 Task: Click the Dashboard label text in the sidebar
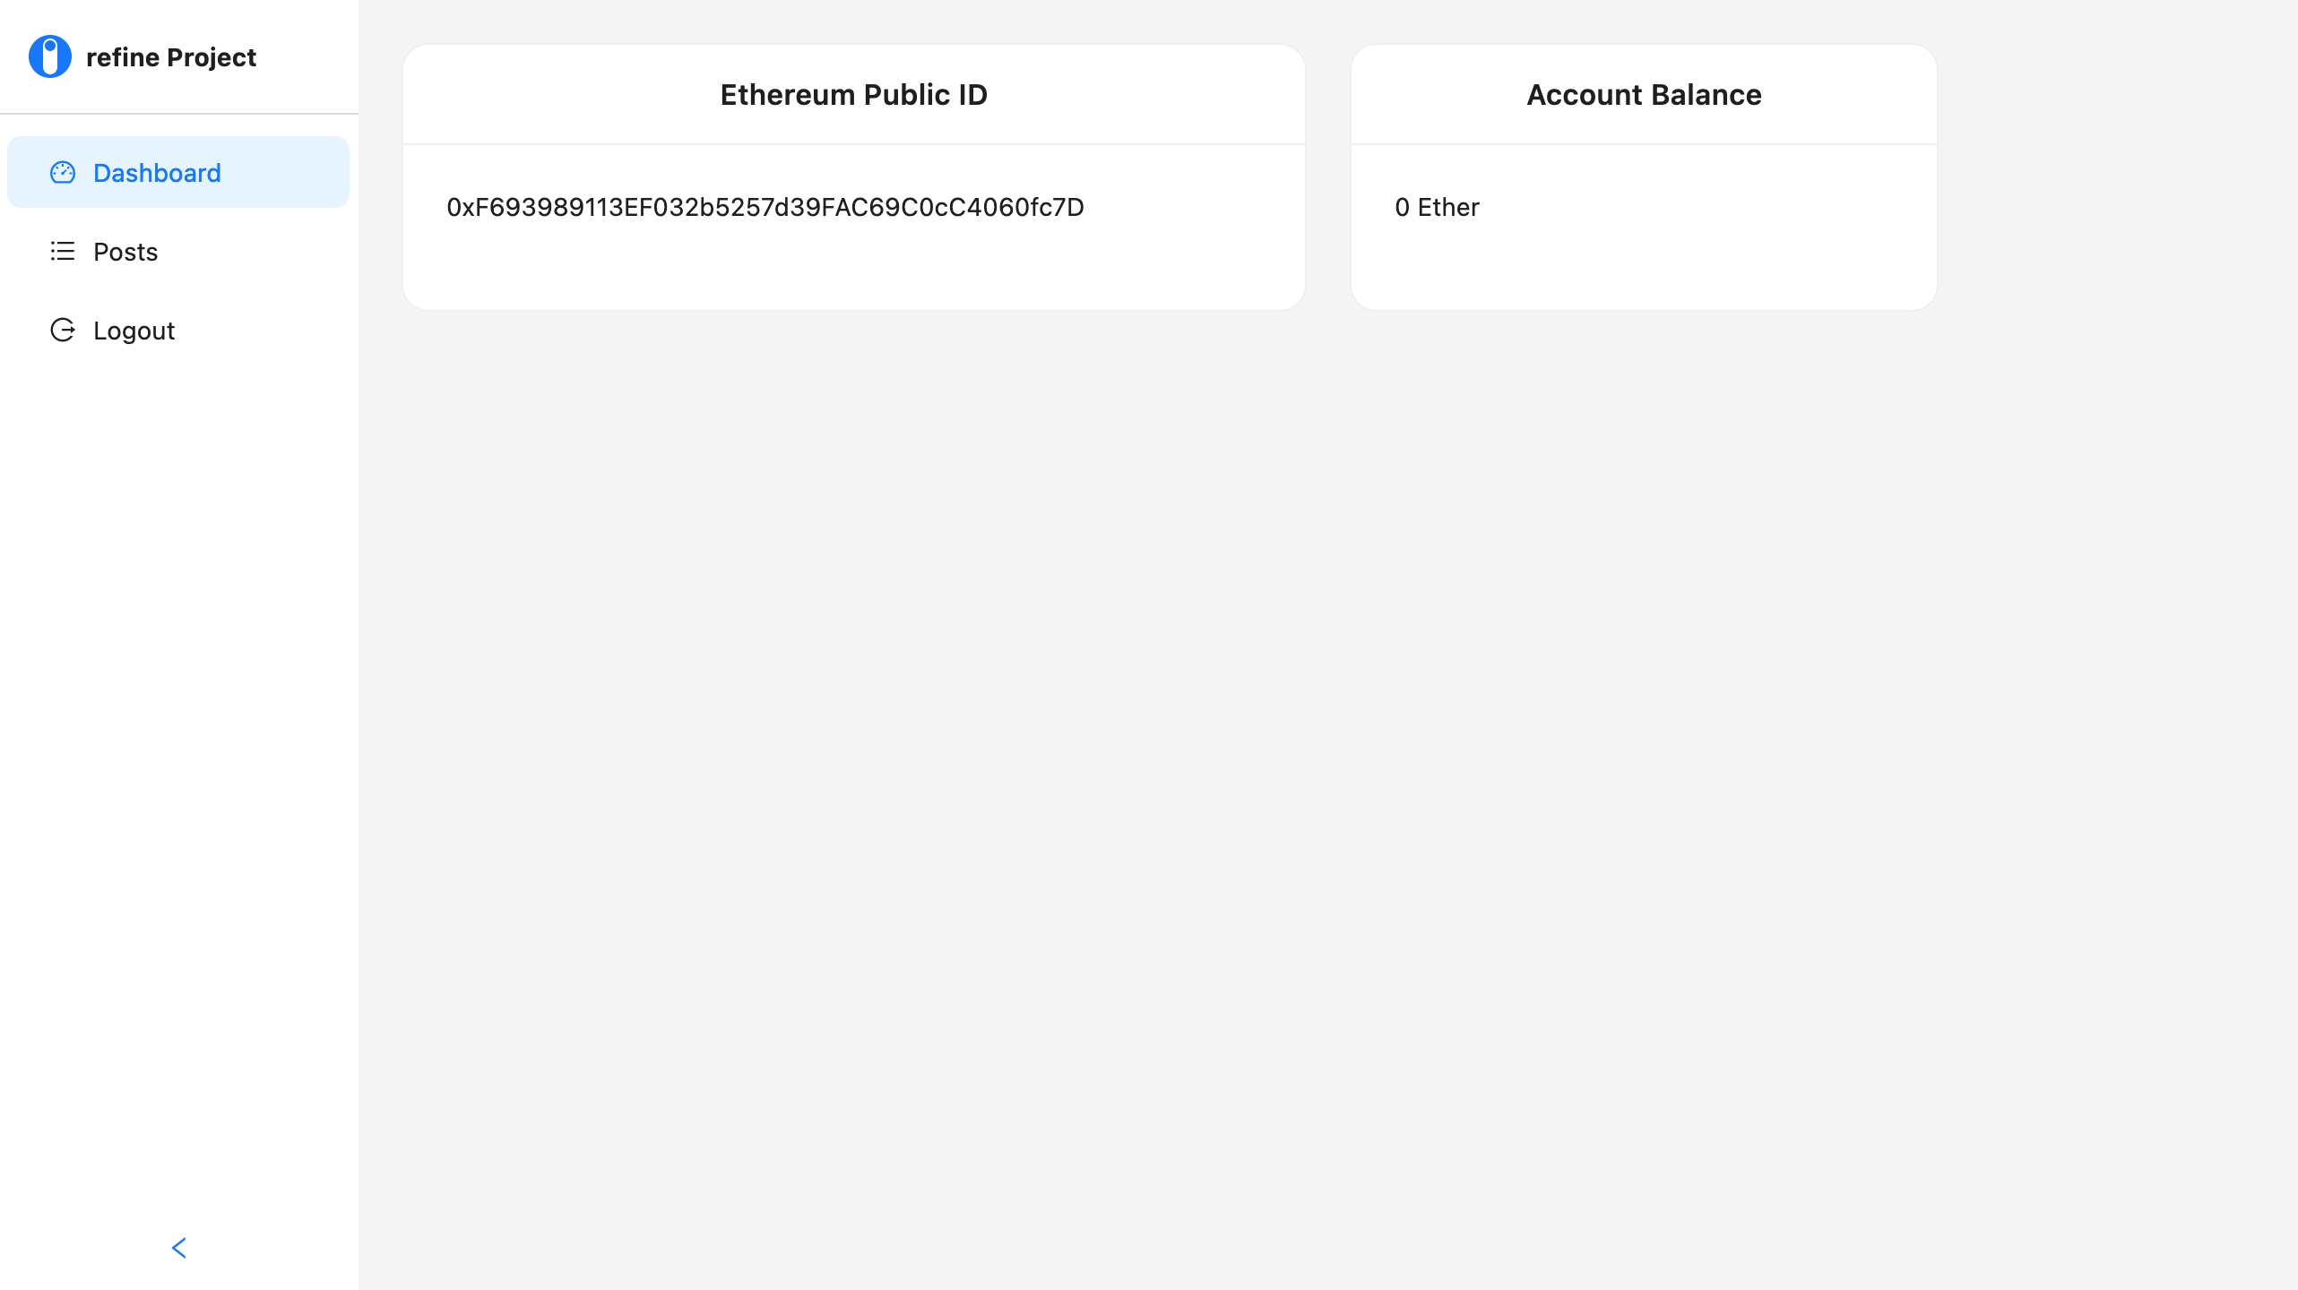(x=157, y=173)
